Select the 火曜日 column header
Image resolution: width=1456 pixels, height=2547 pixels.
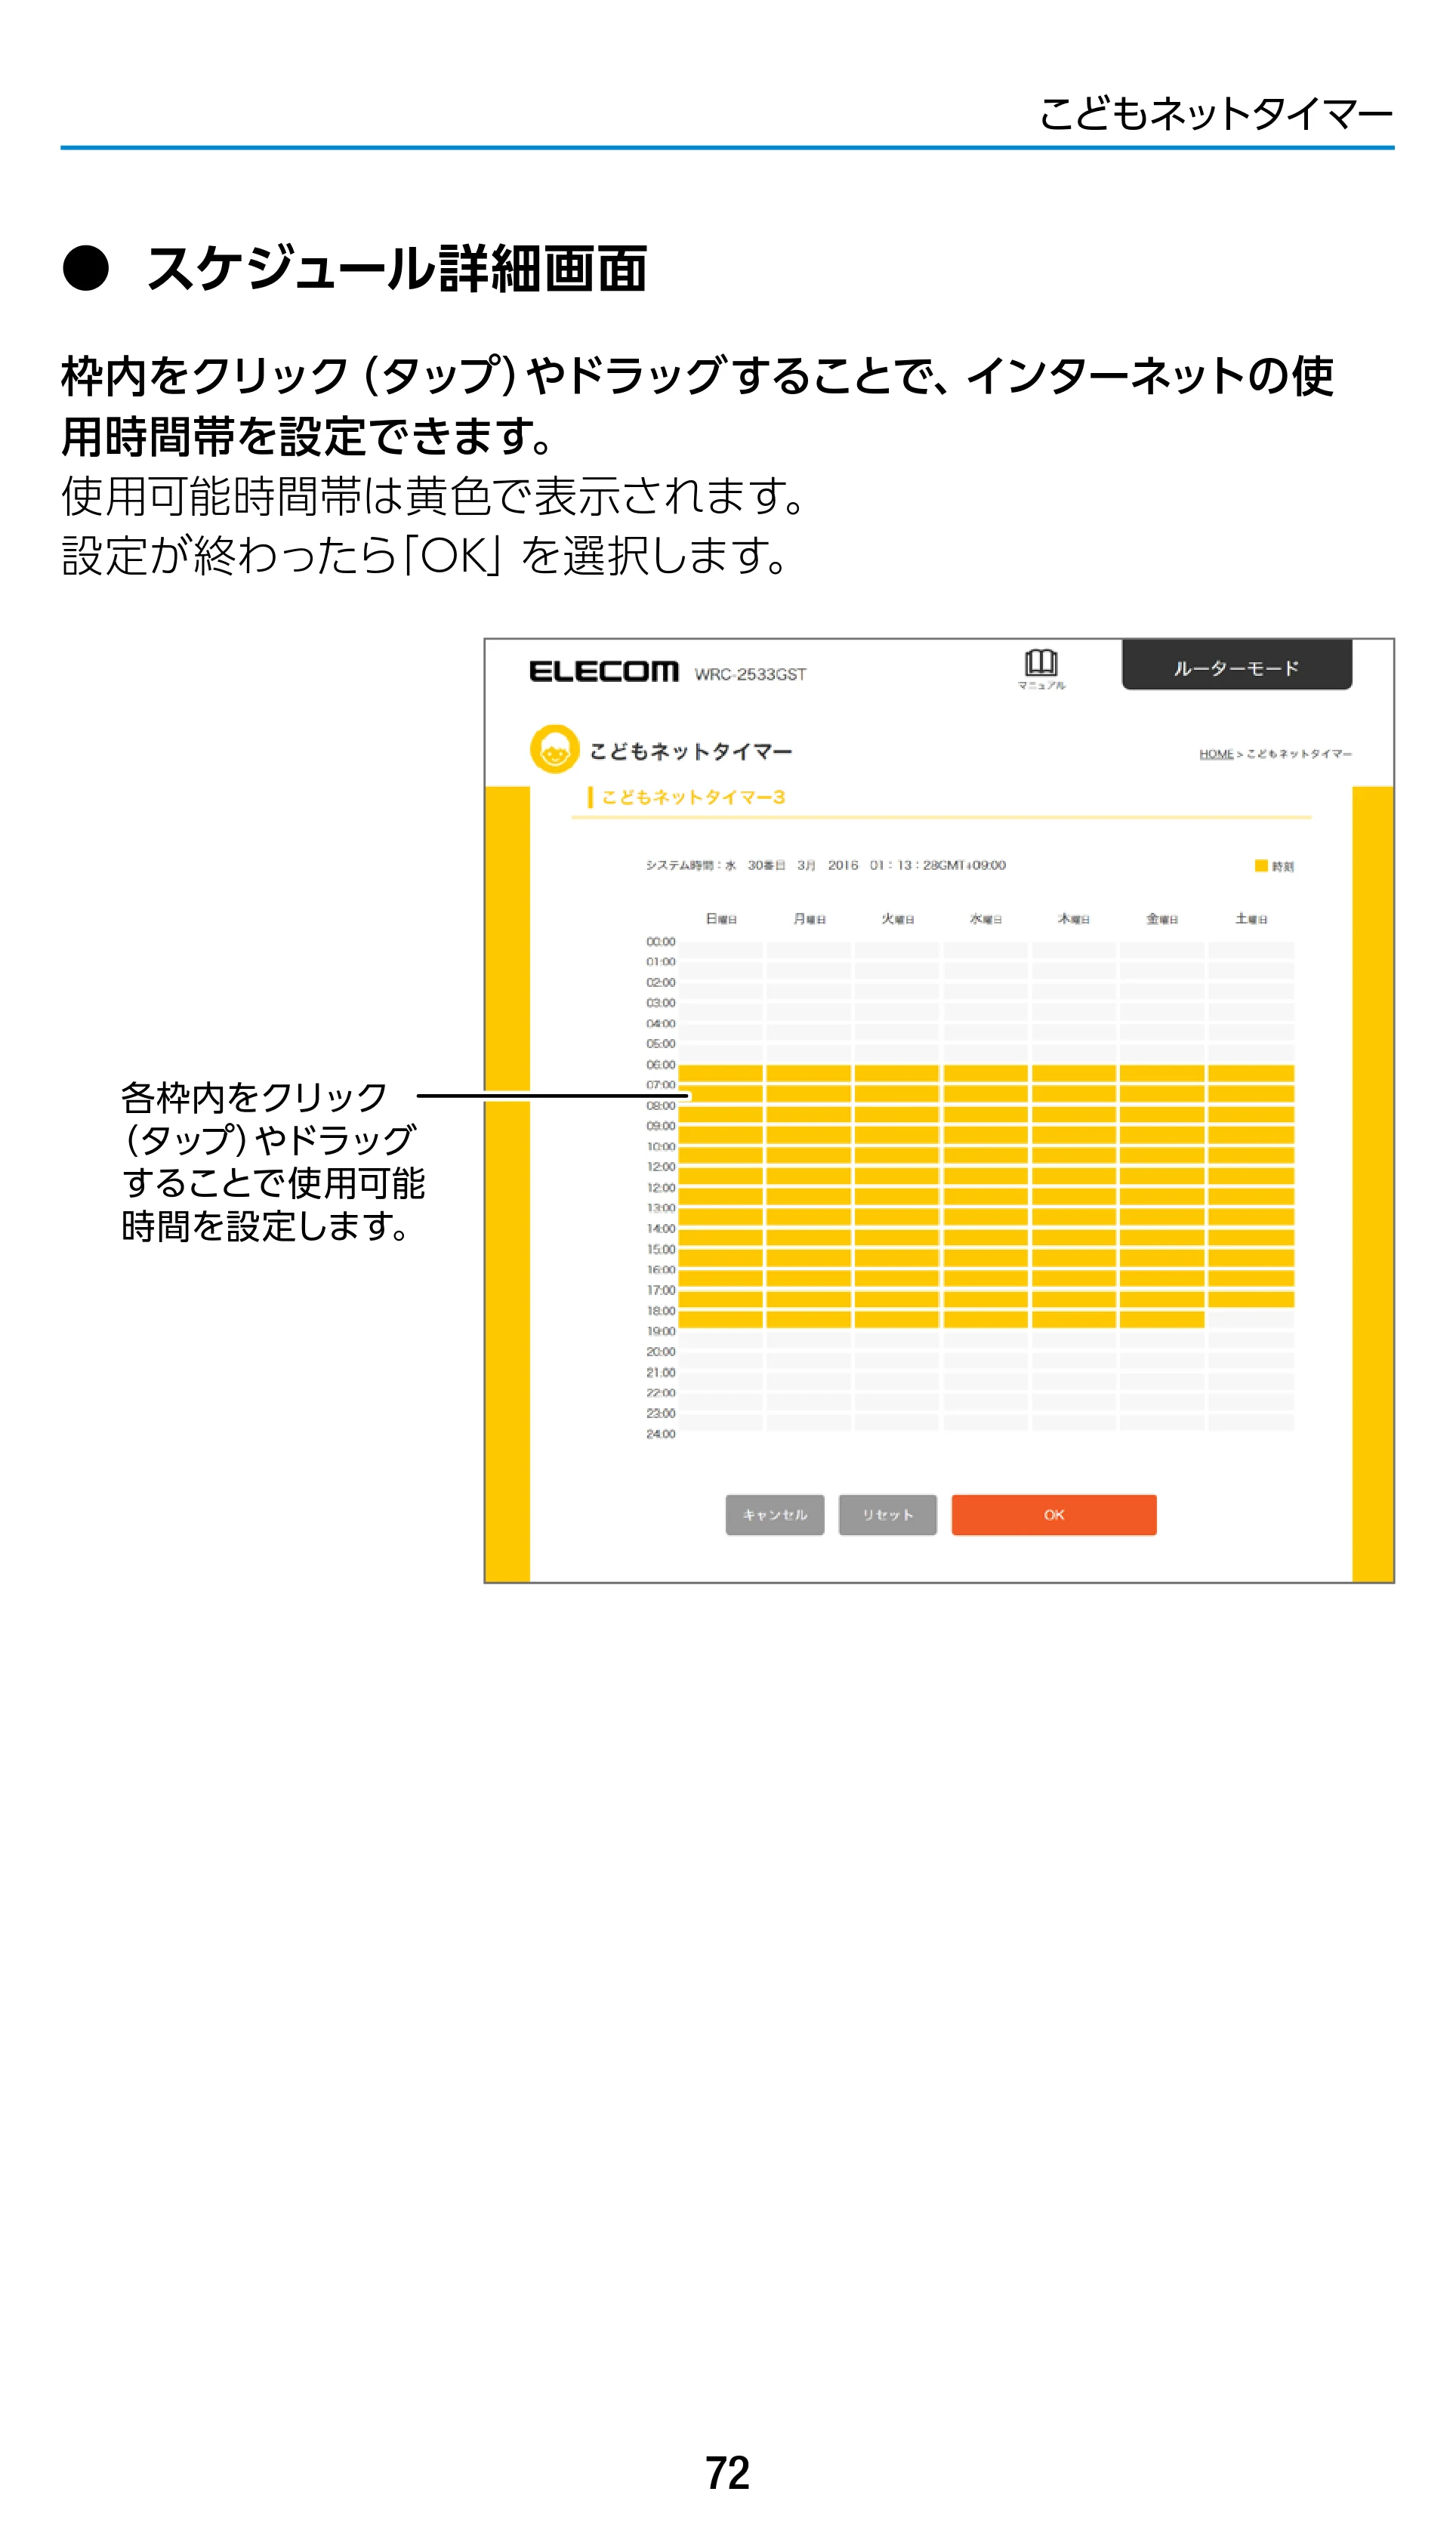pos(897,919)
